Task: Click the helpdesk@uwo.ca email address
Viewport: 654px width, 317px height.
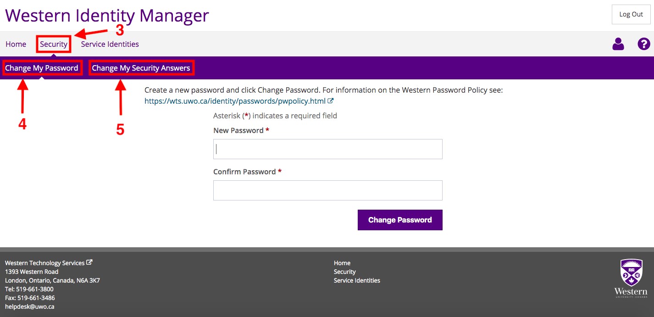Action: (x=29, y=306)
